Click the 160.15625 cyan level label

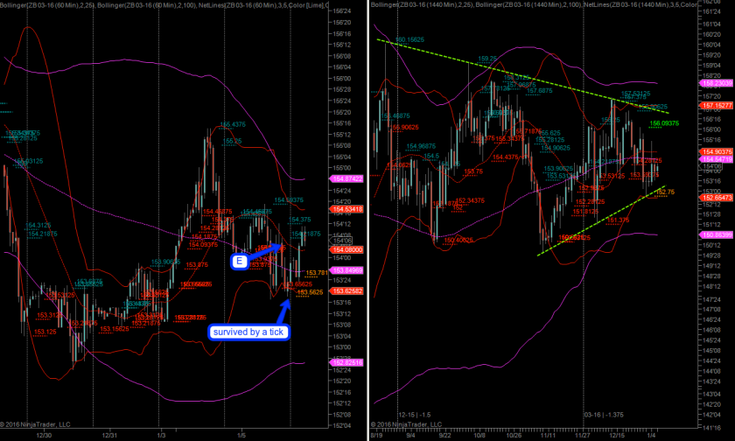tap(409, 40)
